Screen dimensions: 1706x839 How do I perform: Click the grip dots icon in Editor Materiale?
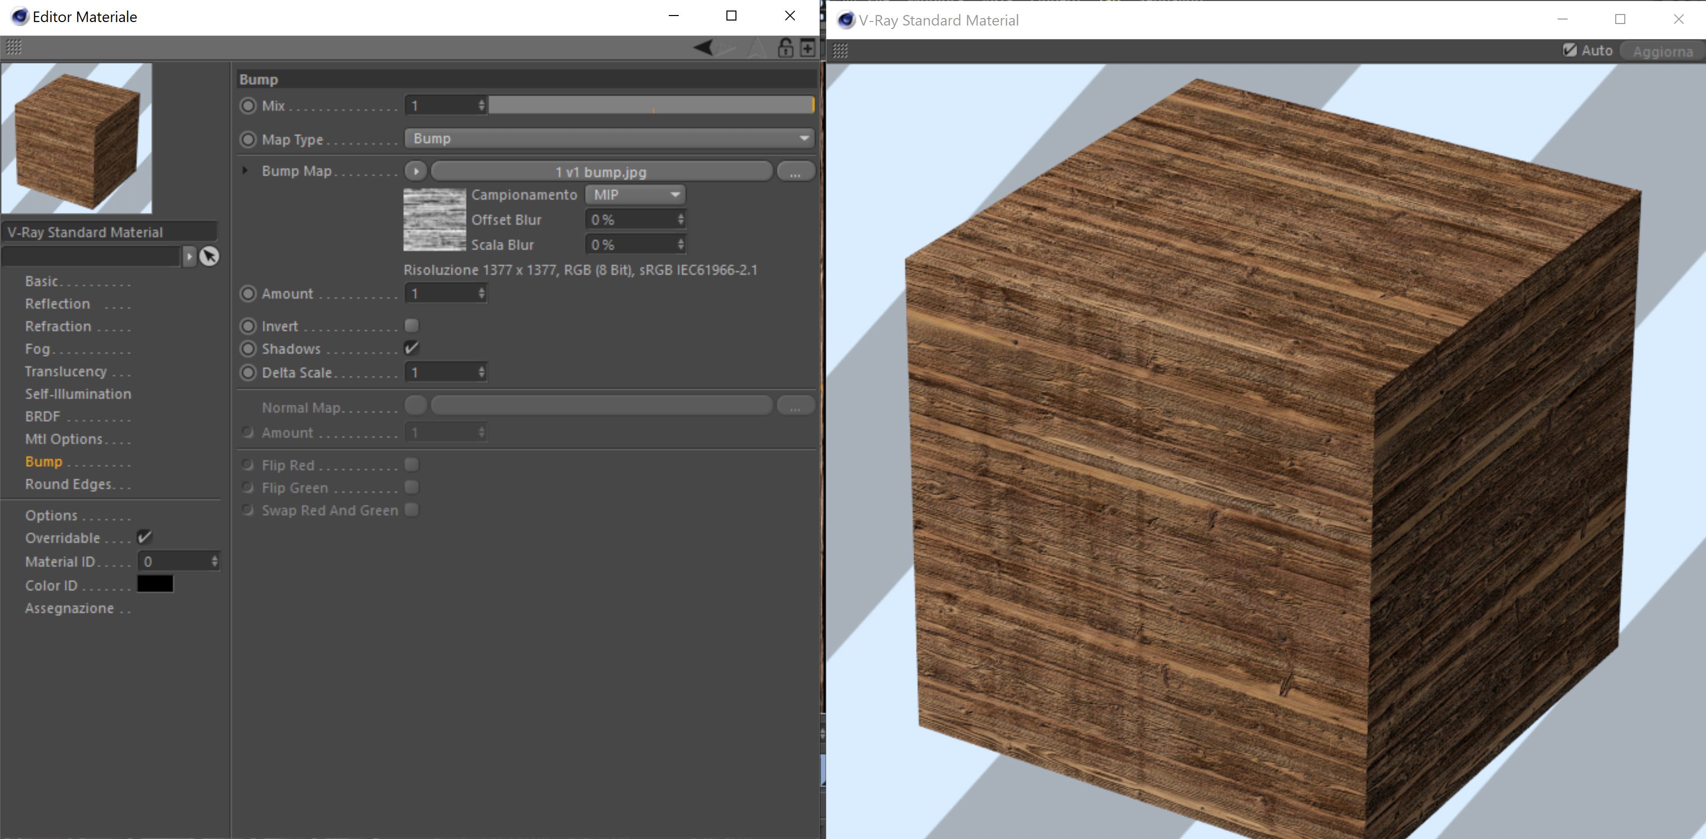pyautogui.click(x=14, y=47)
